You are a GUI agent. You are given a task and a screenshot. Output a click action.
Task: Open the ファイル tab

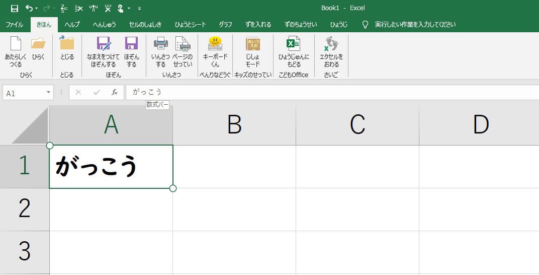point(15,25)
